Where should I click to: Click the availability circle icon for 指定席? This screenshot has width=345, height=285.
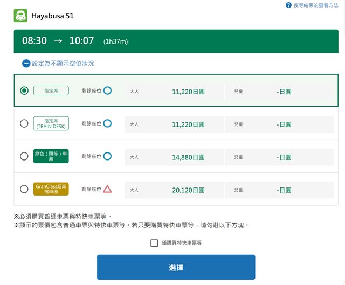107,91
